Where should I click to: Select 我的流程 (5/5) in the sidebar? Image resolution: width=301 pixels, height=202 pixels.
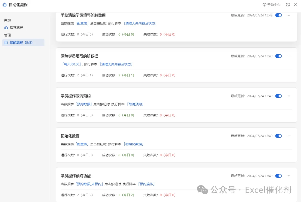[x=23, y=43]
